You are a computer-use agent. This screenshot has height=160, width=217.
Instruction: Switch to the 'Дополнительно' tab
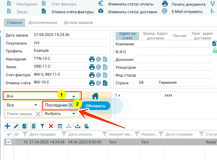[x=43, y=23]
